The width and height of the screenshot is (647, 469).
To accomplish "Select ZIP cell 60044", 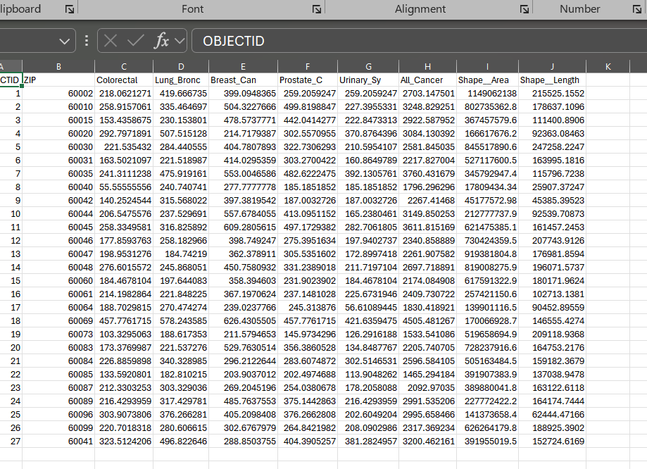I will pyautogui.click(x=58, y=214).
